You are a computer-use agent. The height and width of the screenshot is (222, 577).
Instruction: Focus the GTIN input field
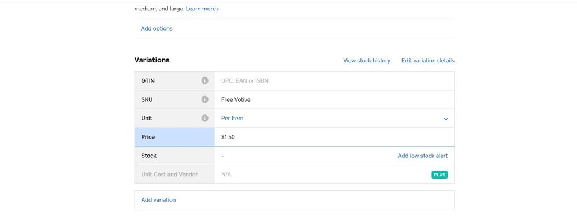click(334, 80)
